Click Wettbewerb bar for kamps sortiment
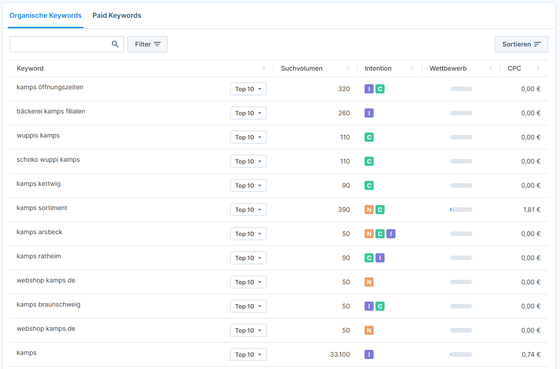Image resolution: width=560 pixels, height=369 pixels. [x=461, y=210]
